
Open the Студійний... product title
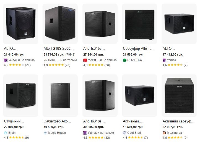pyautogui.click(x=14, y=121)
